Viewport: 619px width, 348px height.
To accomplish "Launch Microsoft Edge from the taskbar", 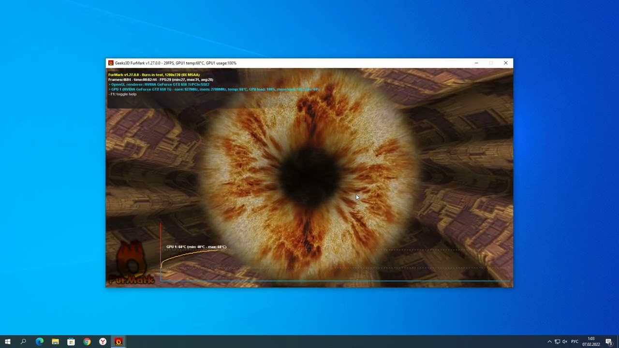I will (x=40, y=342).
